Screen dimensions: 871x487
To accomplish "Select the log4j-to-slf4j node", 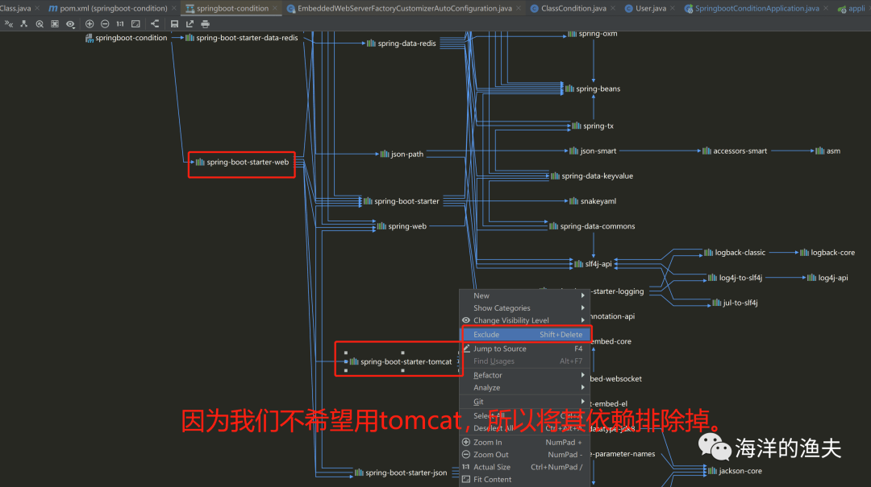I will pyautogui.click(x=735, y=278).
